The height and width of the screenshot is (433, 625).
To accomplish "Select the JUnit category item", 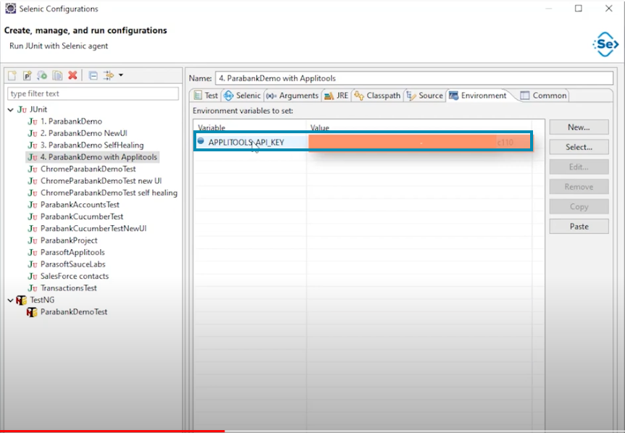I will coord(33,109).
